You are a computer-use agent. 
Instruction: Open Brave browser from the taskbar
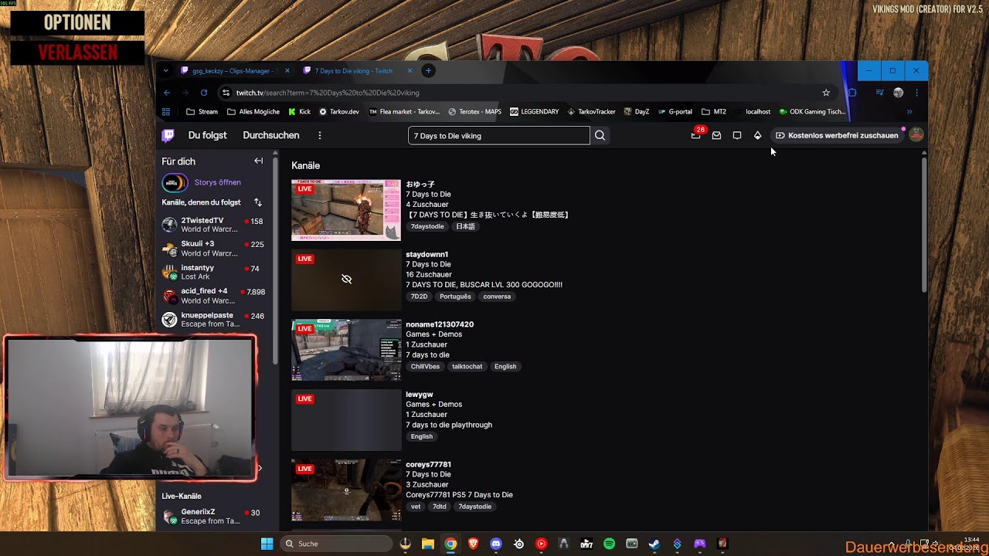pos(474,544)
